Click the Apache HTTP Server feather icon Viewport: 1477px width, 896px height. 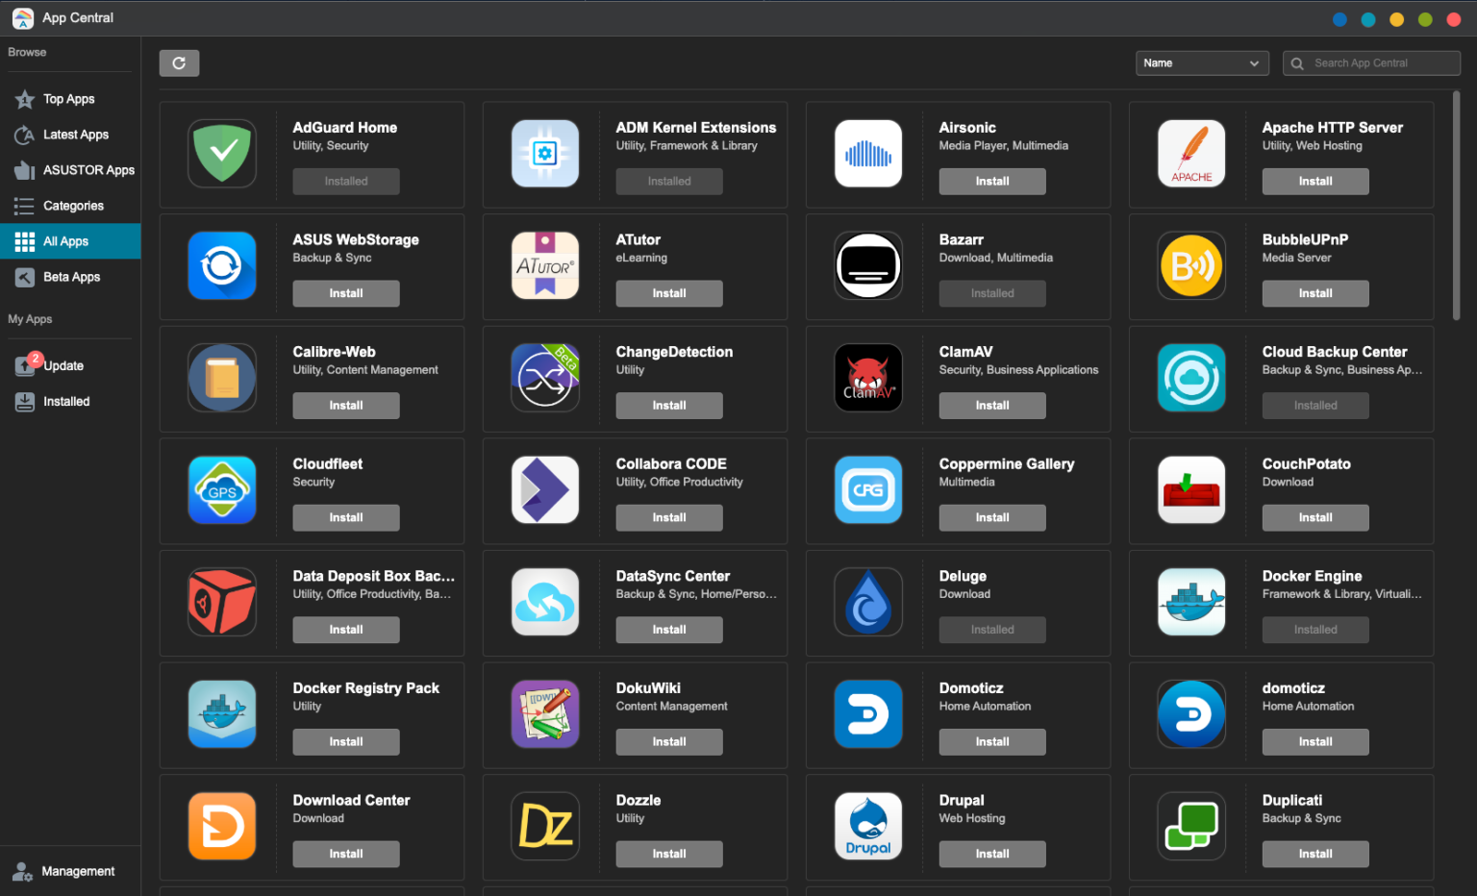coord(1191,154)
